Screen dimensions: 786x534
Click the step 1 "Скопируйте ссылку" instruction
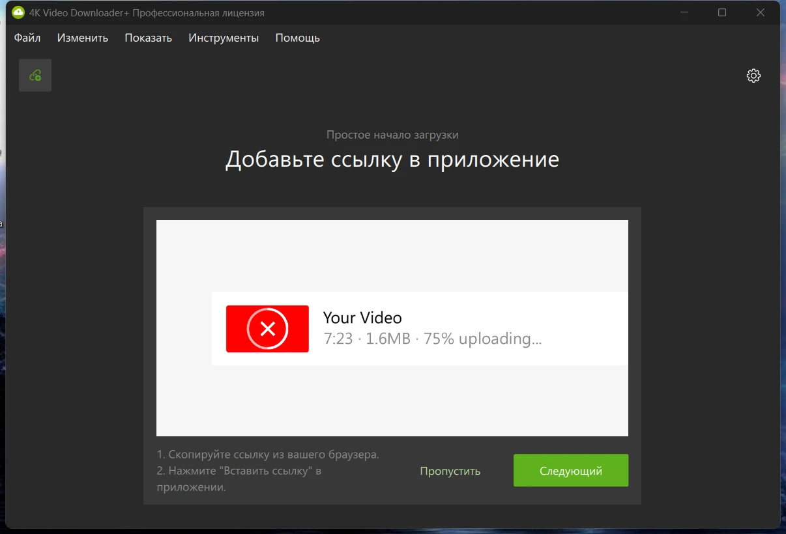[268, 455]
